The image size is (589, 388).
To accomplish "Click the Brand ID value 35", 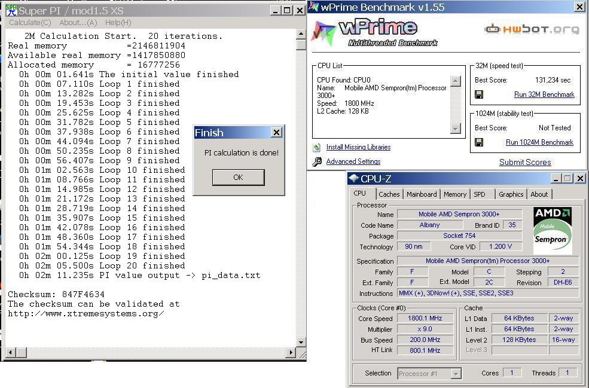I will 512,225.
